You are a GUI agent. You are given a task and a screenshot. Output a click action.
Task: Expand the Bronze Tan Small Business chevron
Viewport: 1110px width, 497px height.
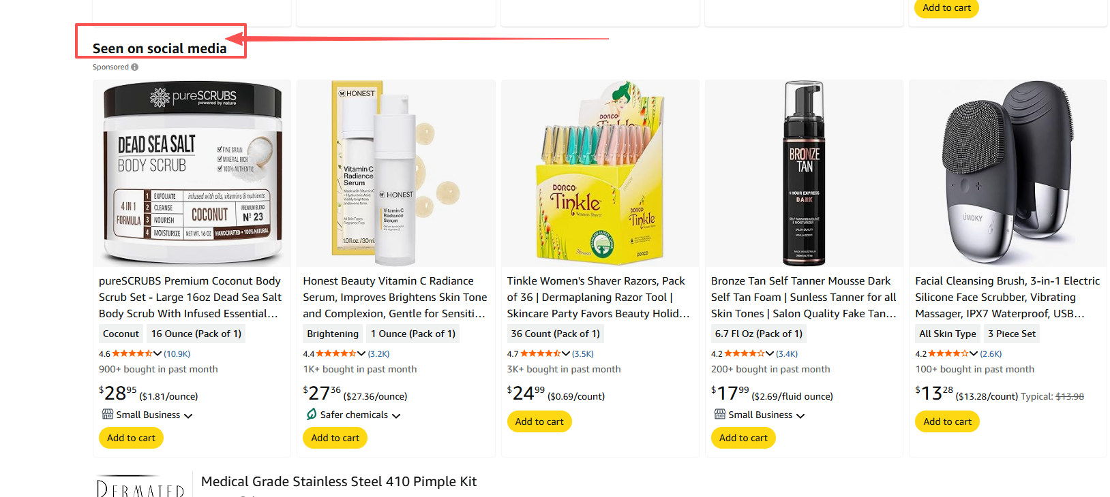click(x=800, y=415)
